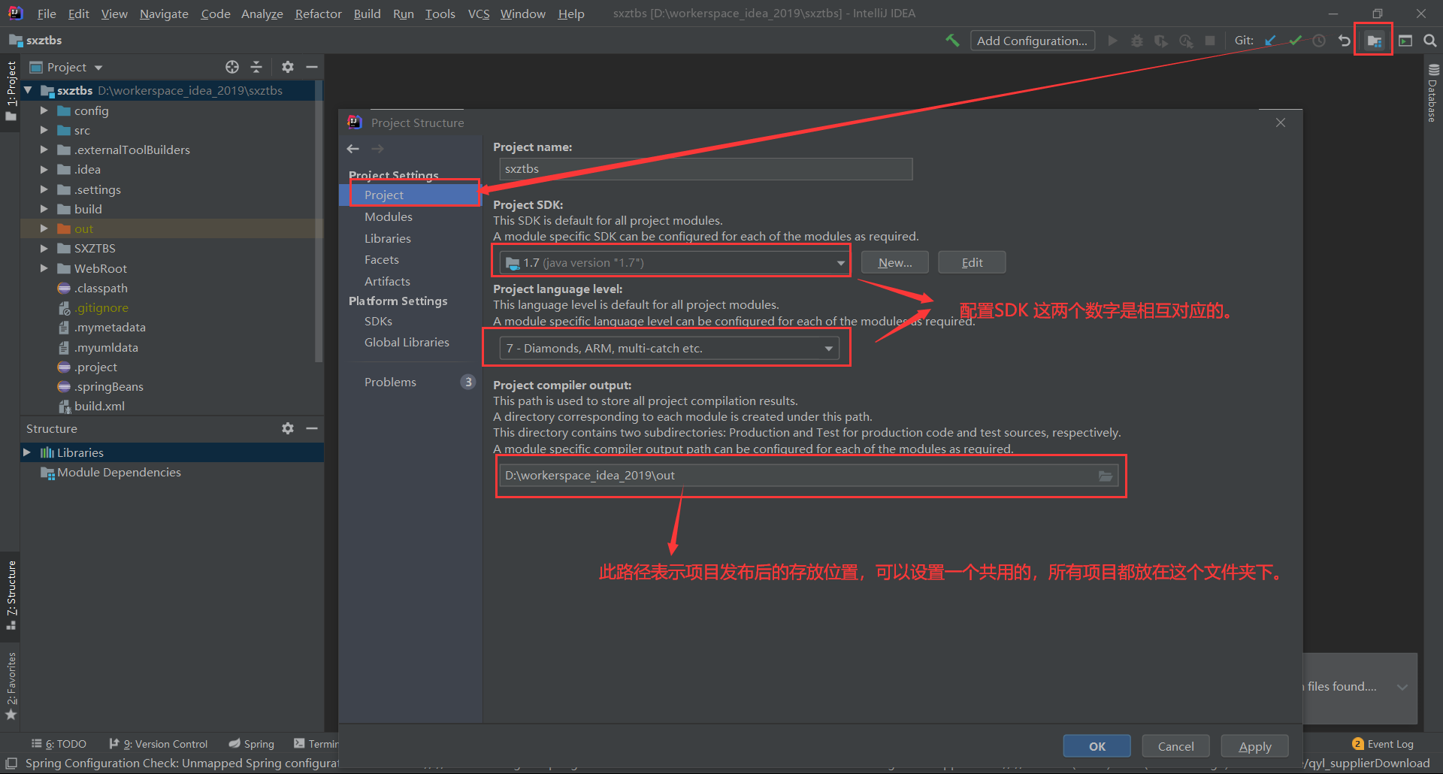Image resolution: width=1443 pixels, height=774 pixels.
Task: Select Modules in Project Settings
Action: [x=389, y=216]
